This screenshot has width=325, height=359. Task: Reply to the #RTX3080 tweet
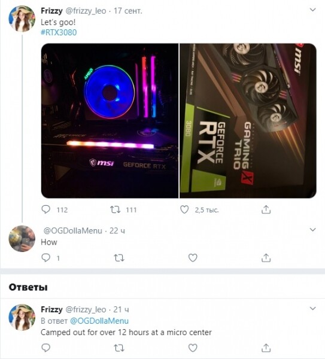pyautogui.click(x=45, y=209)
